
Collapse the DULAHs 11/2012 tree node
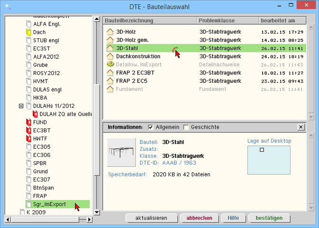tap(21, 106)
